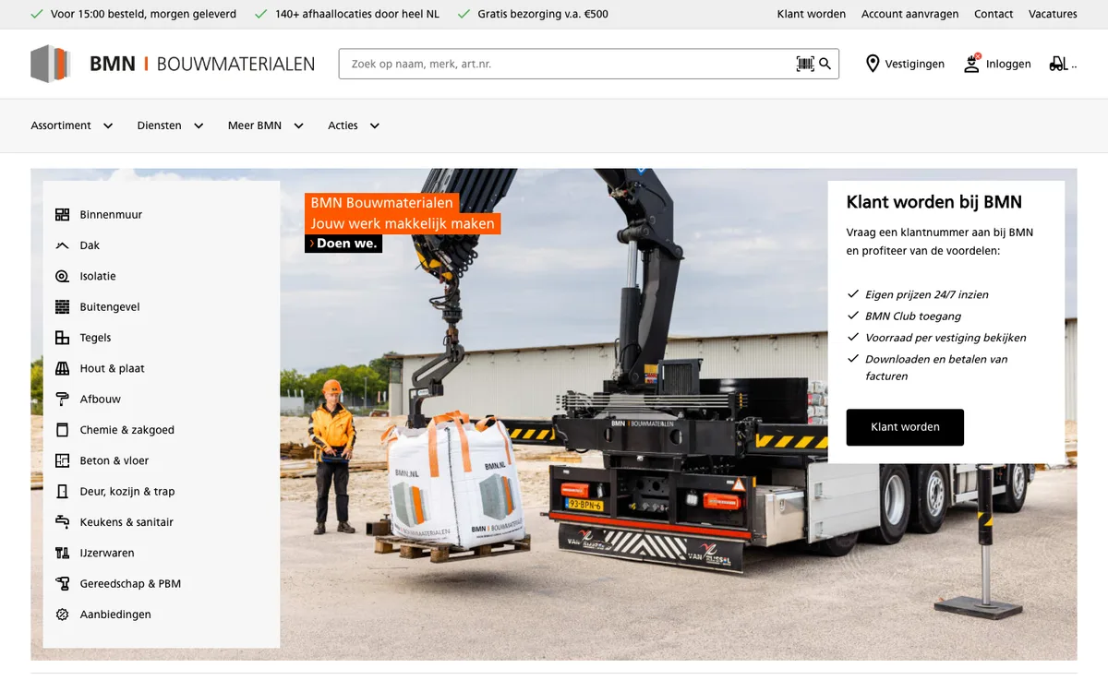Viewport: 1108px width, 692px height.
Task: Click the Keukens & sanitair faucet icon
Action: (62, 522)
